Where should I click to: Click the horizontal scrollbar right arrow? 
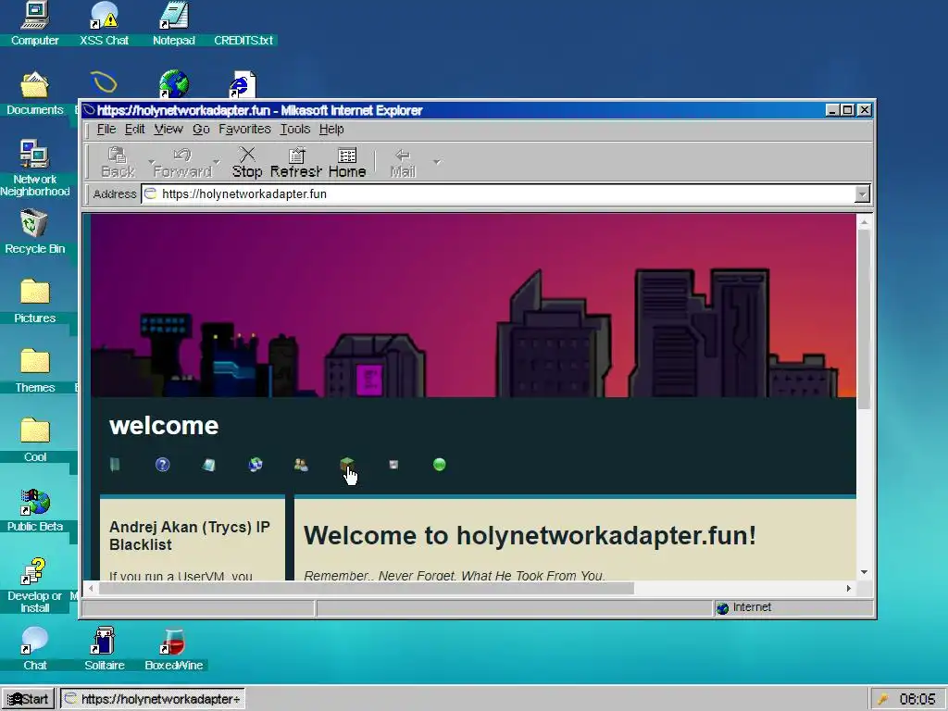(x=849, y=588)
